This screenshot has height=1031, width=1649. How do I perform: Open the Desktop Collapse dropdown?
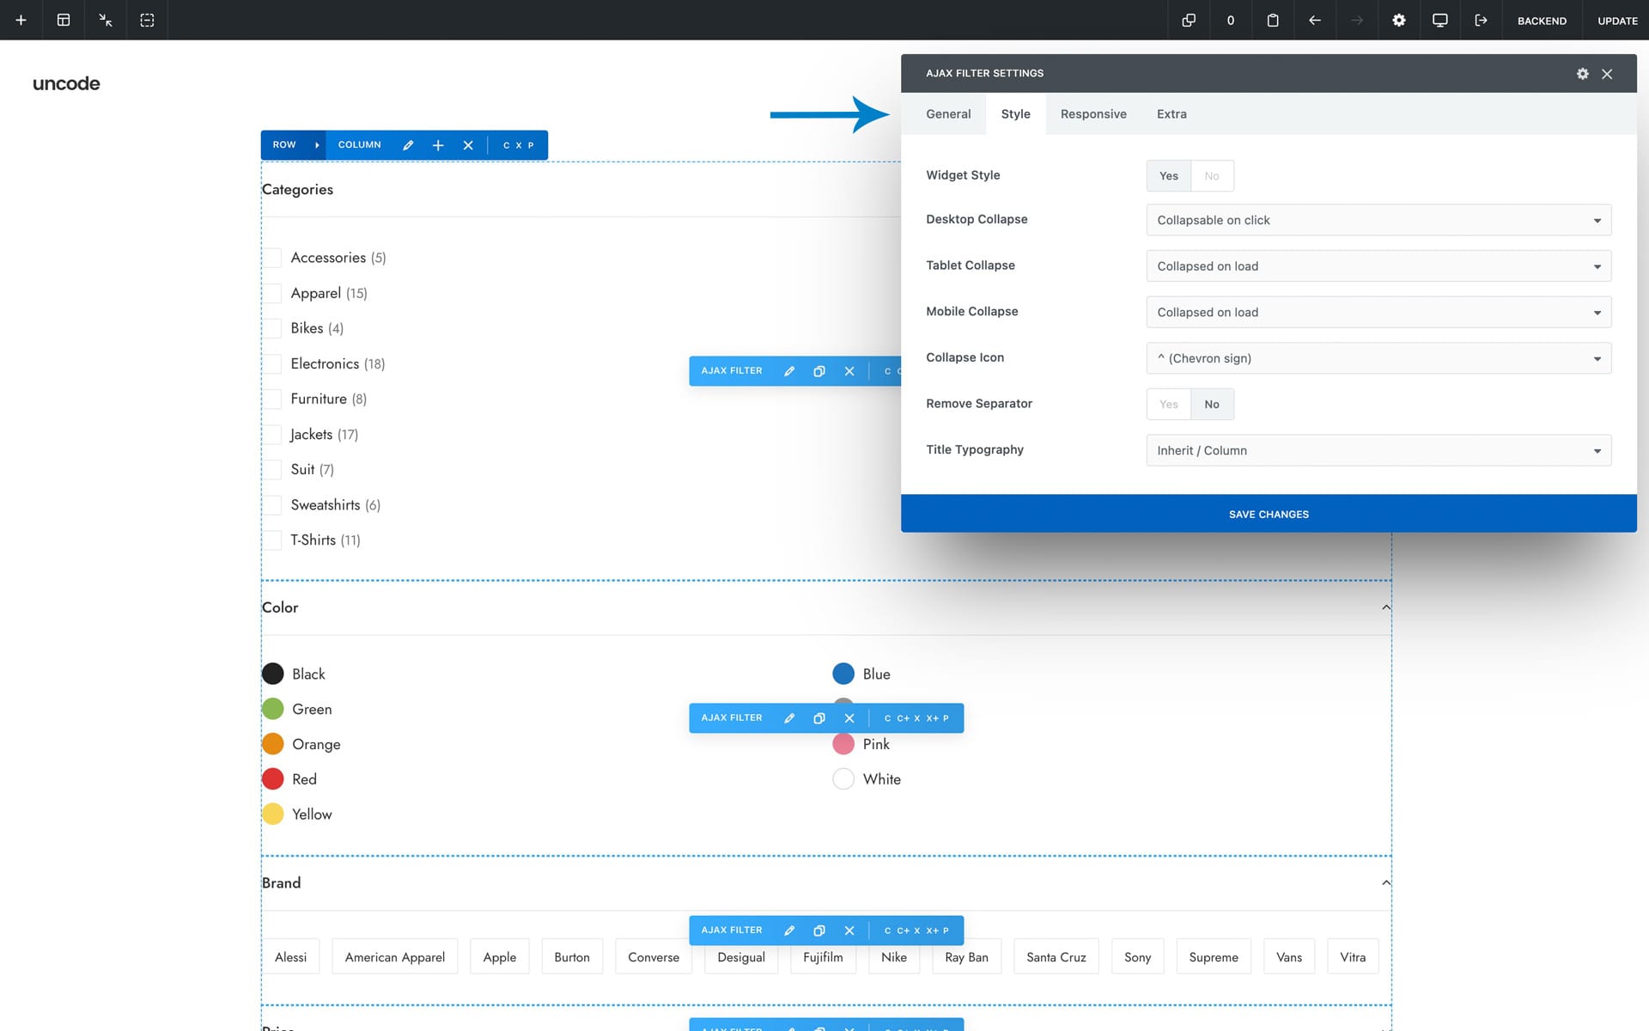click(x=1378, y=221)
